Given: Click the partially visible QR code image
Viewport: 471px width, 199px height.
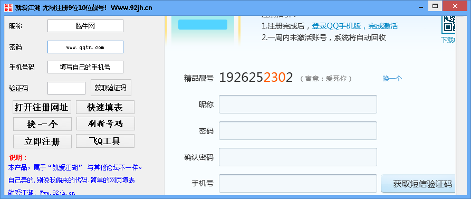Looking at the screenshot, I should [x=448, y=25].
